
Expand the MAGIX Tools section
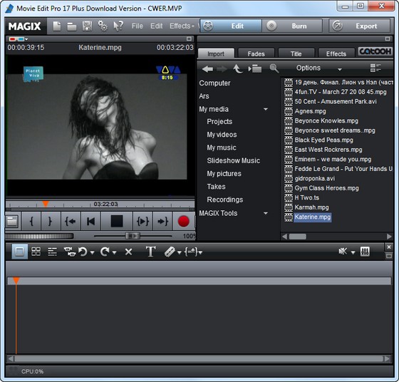coord(266,213)
